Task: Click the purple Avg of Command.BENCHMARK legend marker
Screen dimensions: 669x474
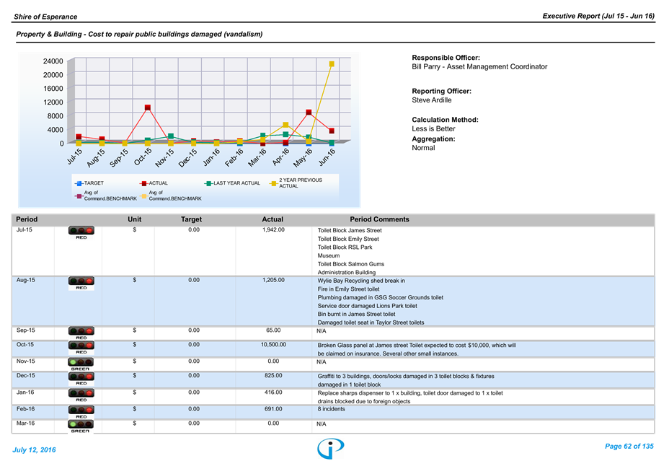Action: click(79, 196)
